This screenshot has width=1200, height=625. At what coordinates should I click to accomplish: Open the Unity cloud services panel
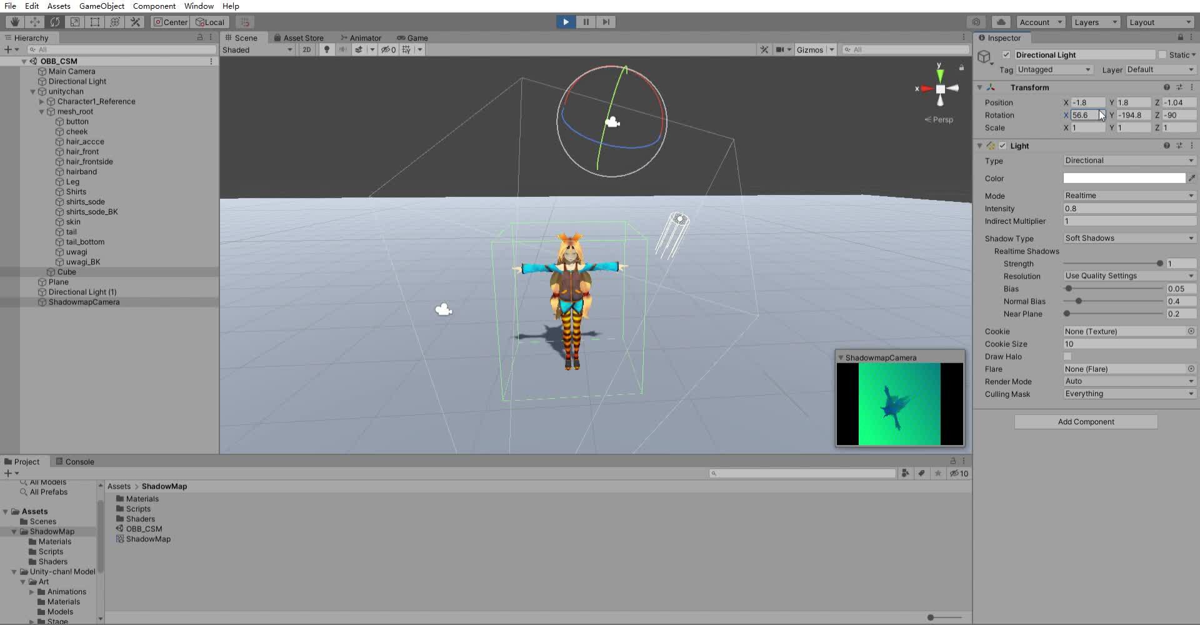click(1001, 22)
